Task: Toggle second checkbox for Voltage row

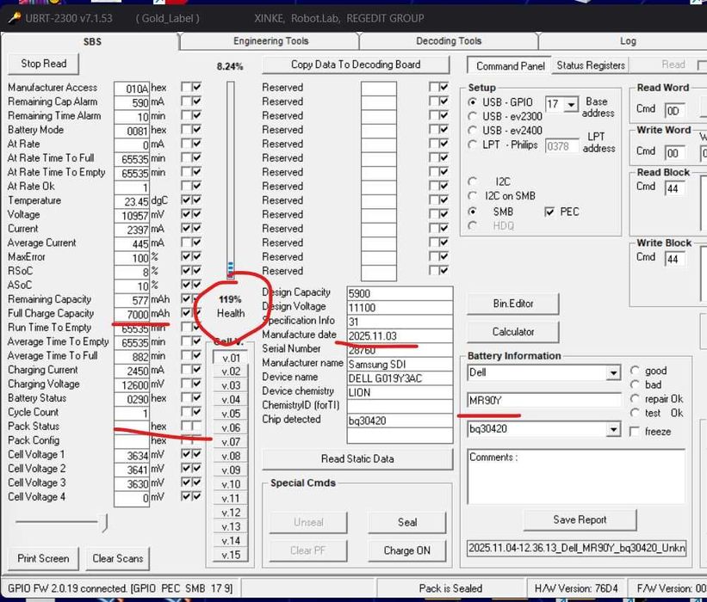Action: (x=196, y=214)
